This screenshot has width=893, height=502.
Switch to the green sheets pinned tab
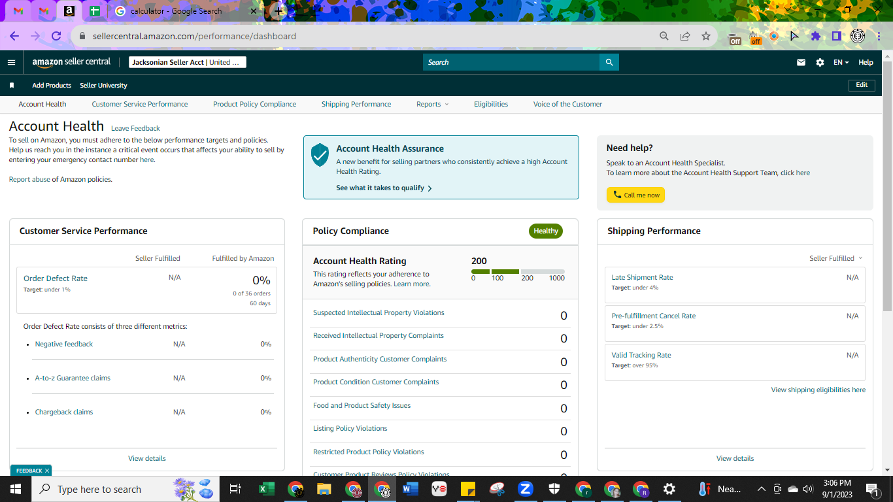coord(95,11)
